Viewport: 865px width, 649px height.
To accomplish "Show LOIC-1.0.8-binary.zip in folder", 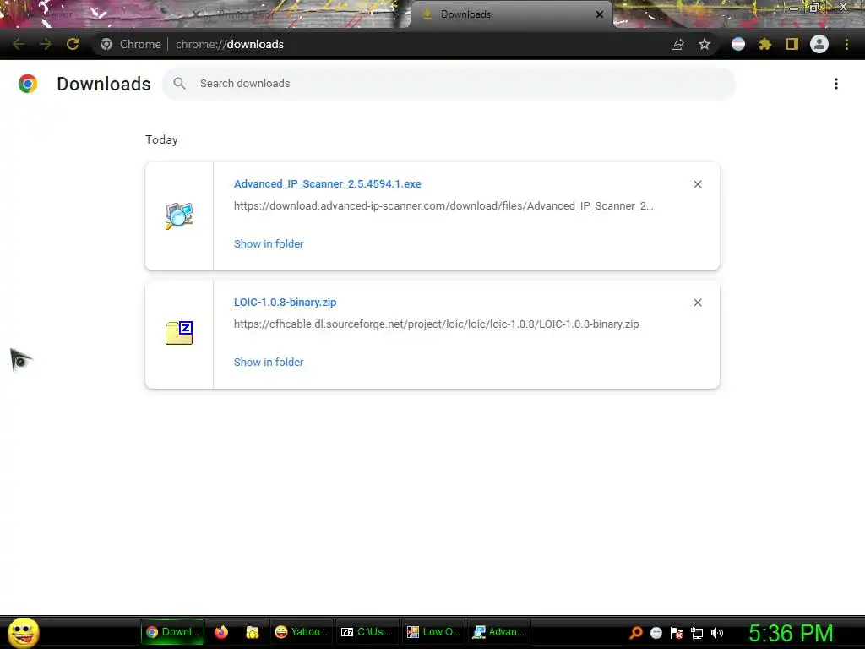I will pyautogui.click(x=269, y=362).
